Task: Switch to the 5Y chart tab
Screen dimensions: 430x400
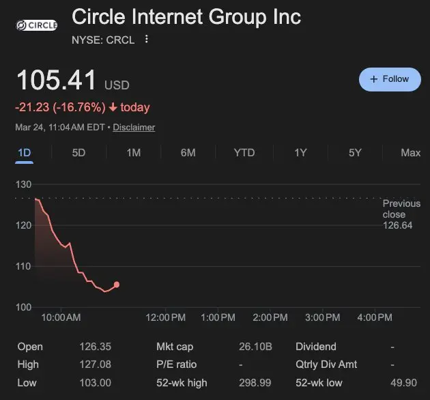Action: pyautogui.click(x=355, y=153)
